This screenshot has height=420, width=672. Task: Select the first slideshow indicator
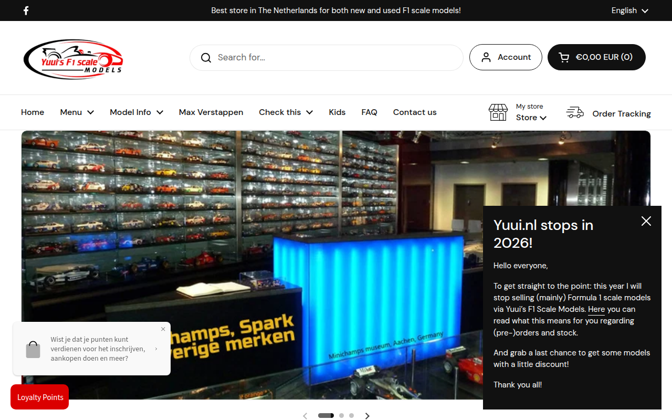326,416
